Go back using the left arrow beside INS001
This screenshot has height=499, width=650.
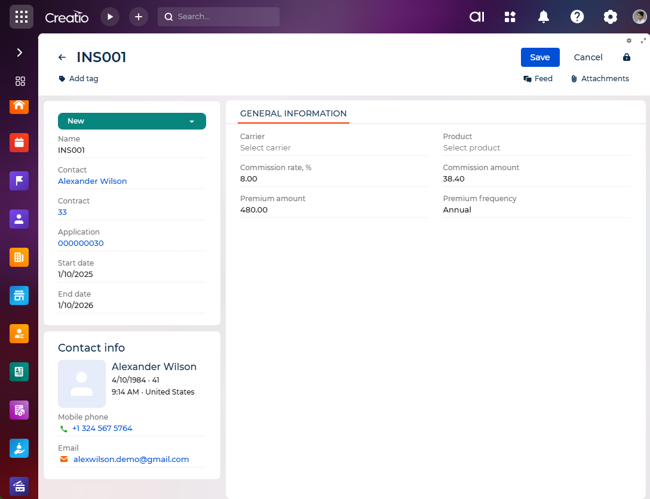click(62, 57)
